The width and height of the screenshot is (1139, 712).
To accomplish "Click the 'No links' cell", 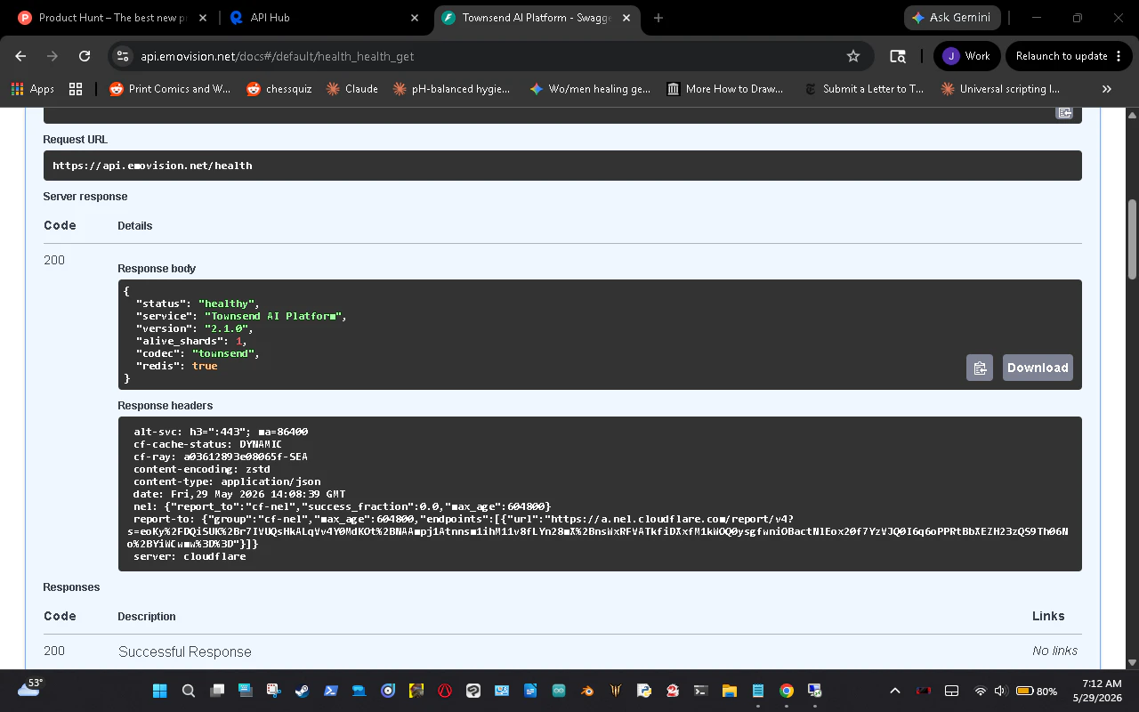I will pyautogui.click(x=1054, y=651).
